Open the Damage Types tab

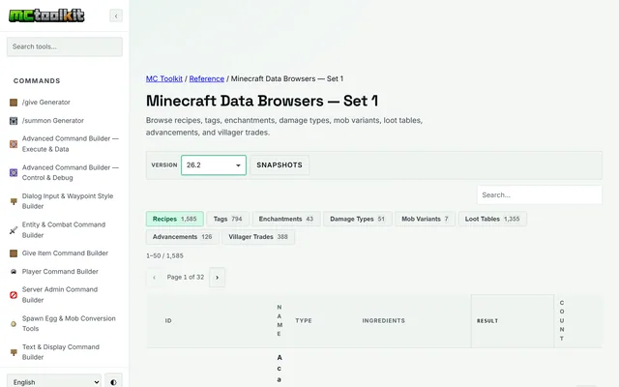click(x=357, y=219)
